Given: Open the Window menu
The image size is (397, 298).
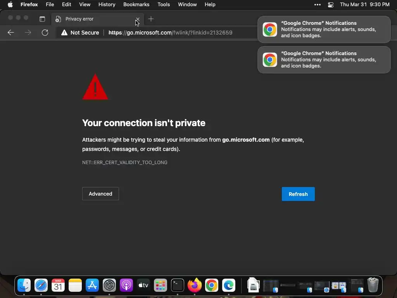Looking at the screenshot, I should tap(187, 5).
